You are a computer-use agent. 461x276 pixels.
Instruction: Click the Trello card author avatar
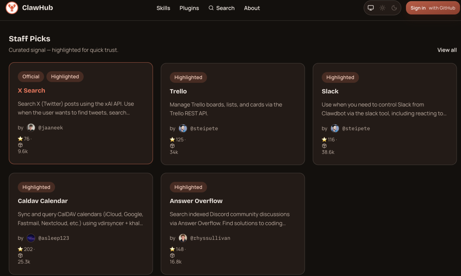click(x=183, y=128)
